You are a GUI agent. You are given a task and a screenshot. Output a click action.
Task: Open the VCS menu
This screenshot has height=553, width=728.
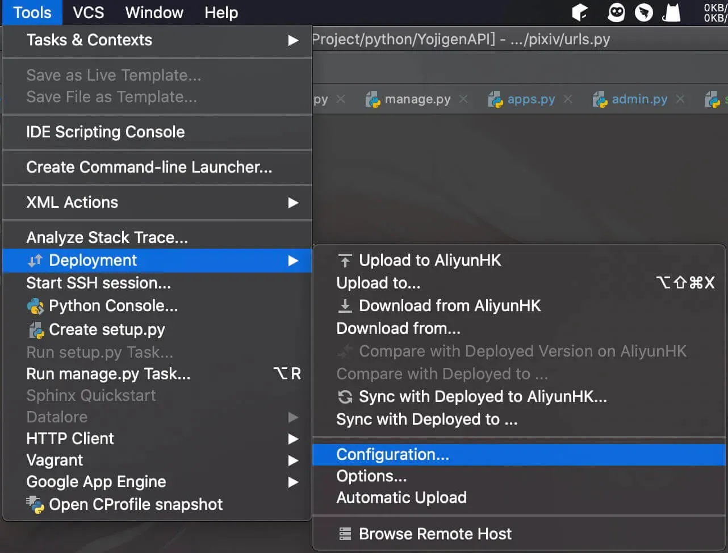pyautogui.click(x=88, y=12)
